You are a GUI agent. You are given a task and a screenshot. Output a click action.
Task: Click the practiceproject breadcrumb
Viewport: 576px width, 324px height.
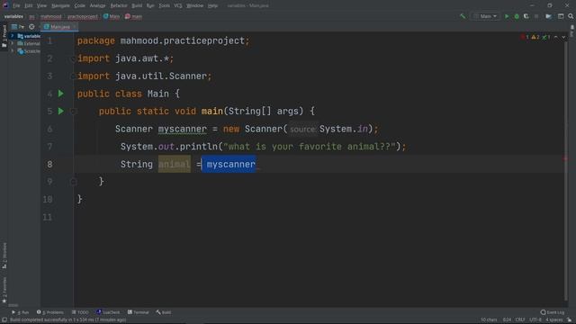coord(83,16)
